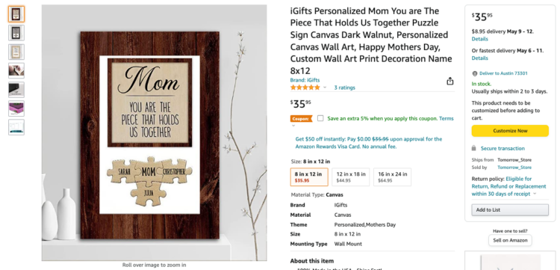
Task: Expand the chevron under the Coupon badge
Action: tap(293, 126)
